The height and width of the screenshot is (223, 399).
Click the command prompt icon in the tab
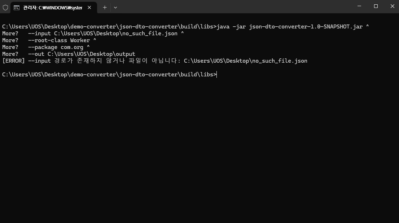click(17, 8)
